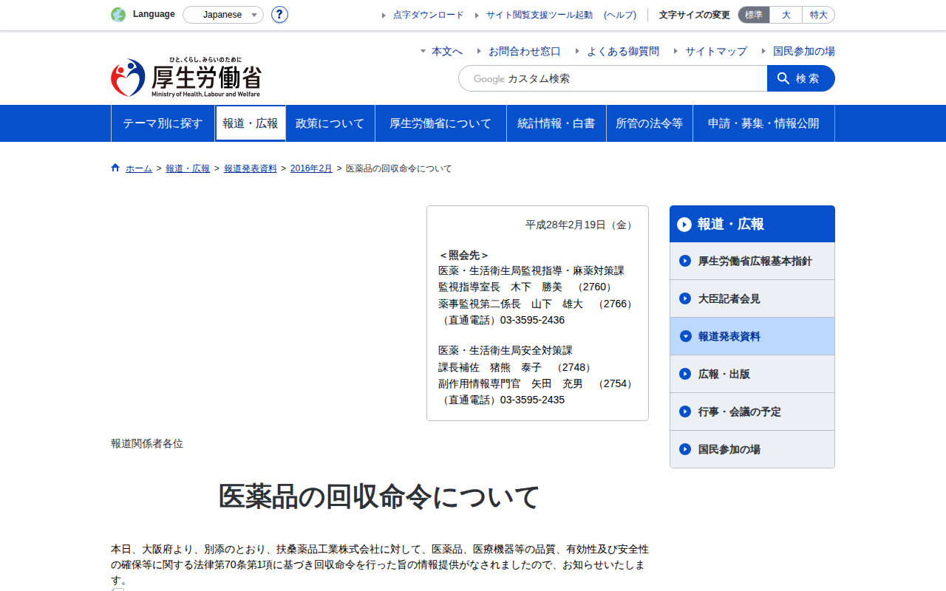Switch font size to 大
This screenshot has height=591, width=946.
(786, 15)
